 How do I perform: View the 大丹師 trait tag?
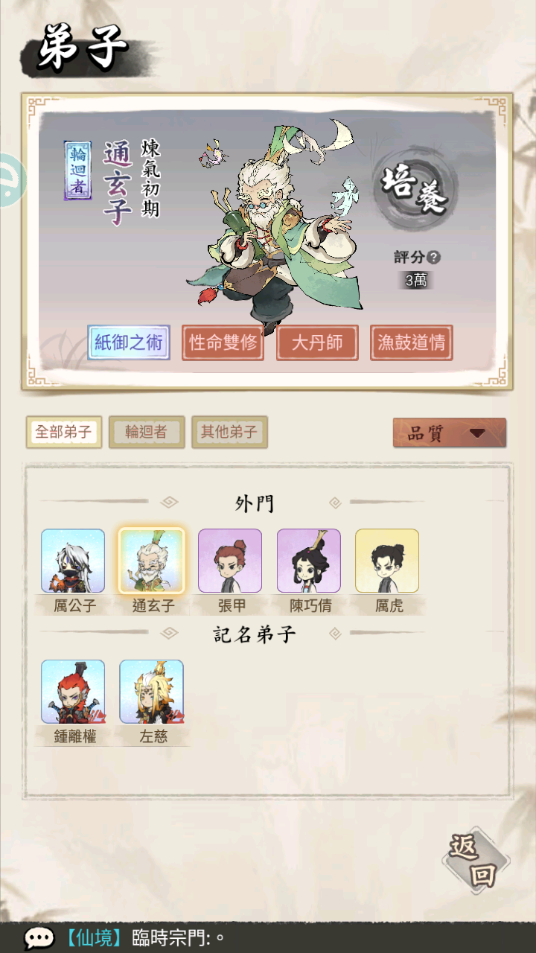317,343
